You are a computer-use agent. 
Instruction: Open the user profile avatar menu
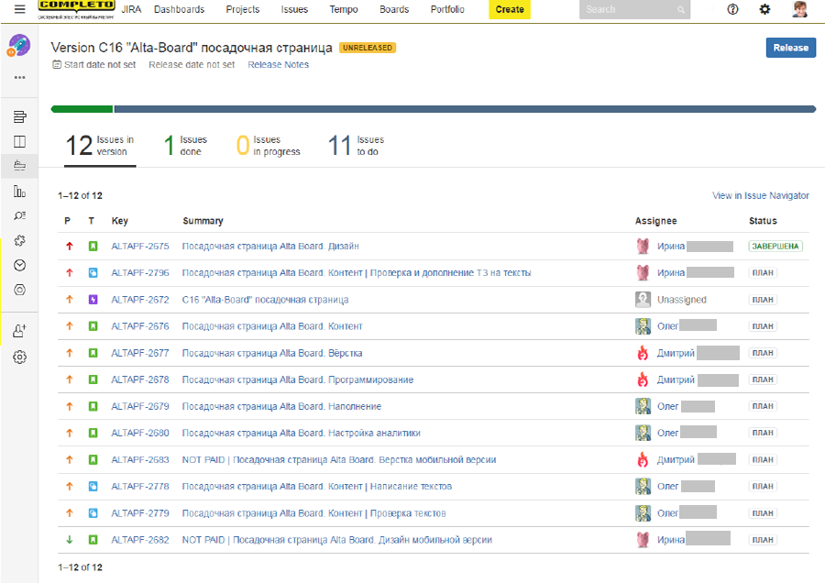pos(800,9)
